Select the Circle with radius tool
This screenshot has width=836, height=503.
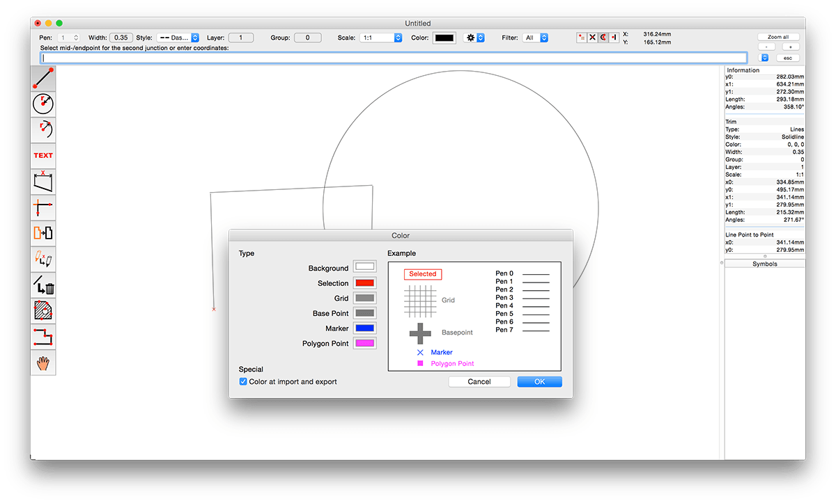click(x=43, y=104)
